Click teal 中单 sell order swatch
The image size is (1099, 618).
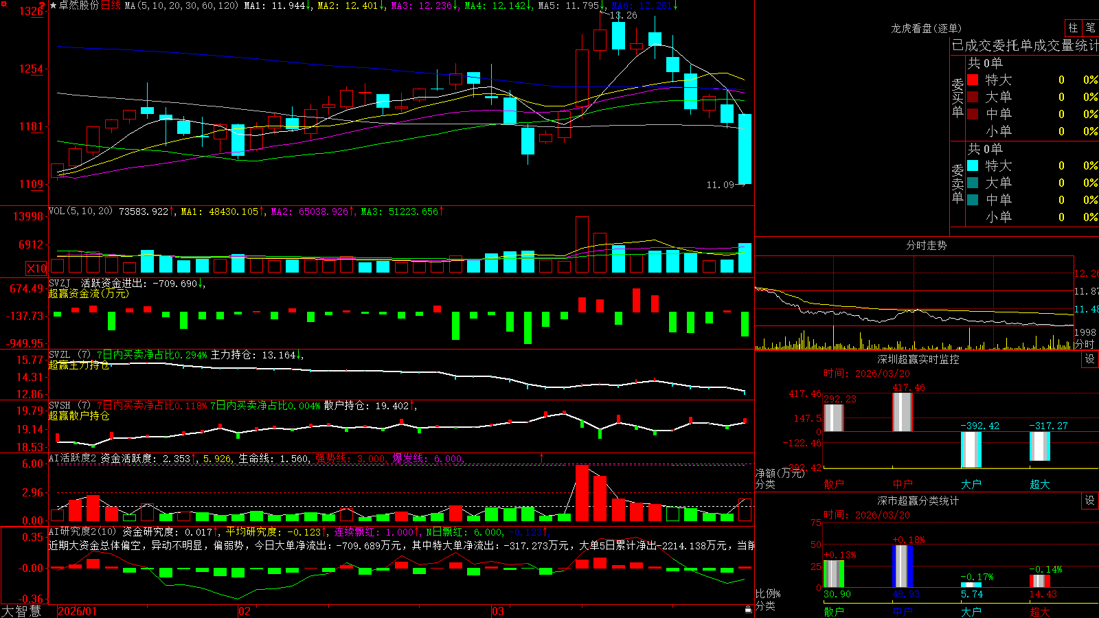point(973,200)
